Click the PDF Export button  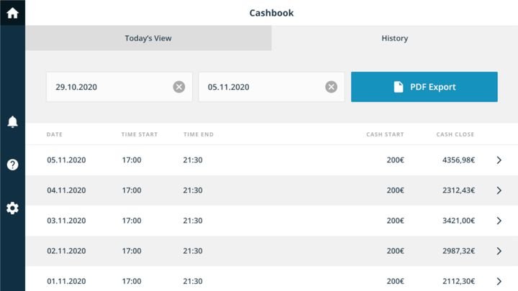(424, 87)
